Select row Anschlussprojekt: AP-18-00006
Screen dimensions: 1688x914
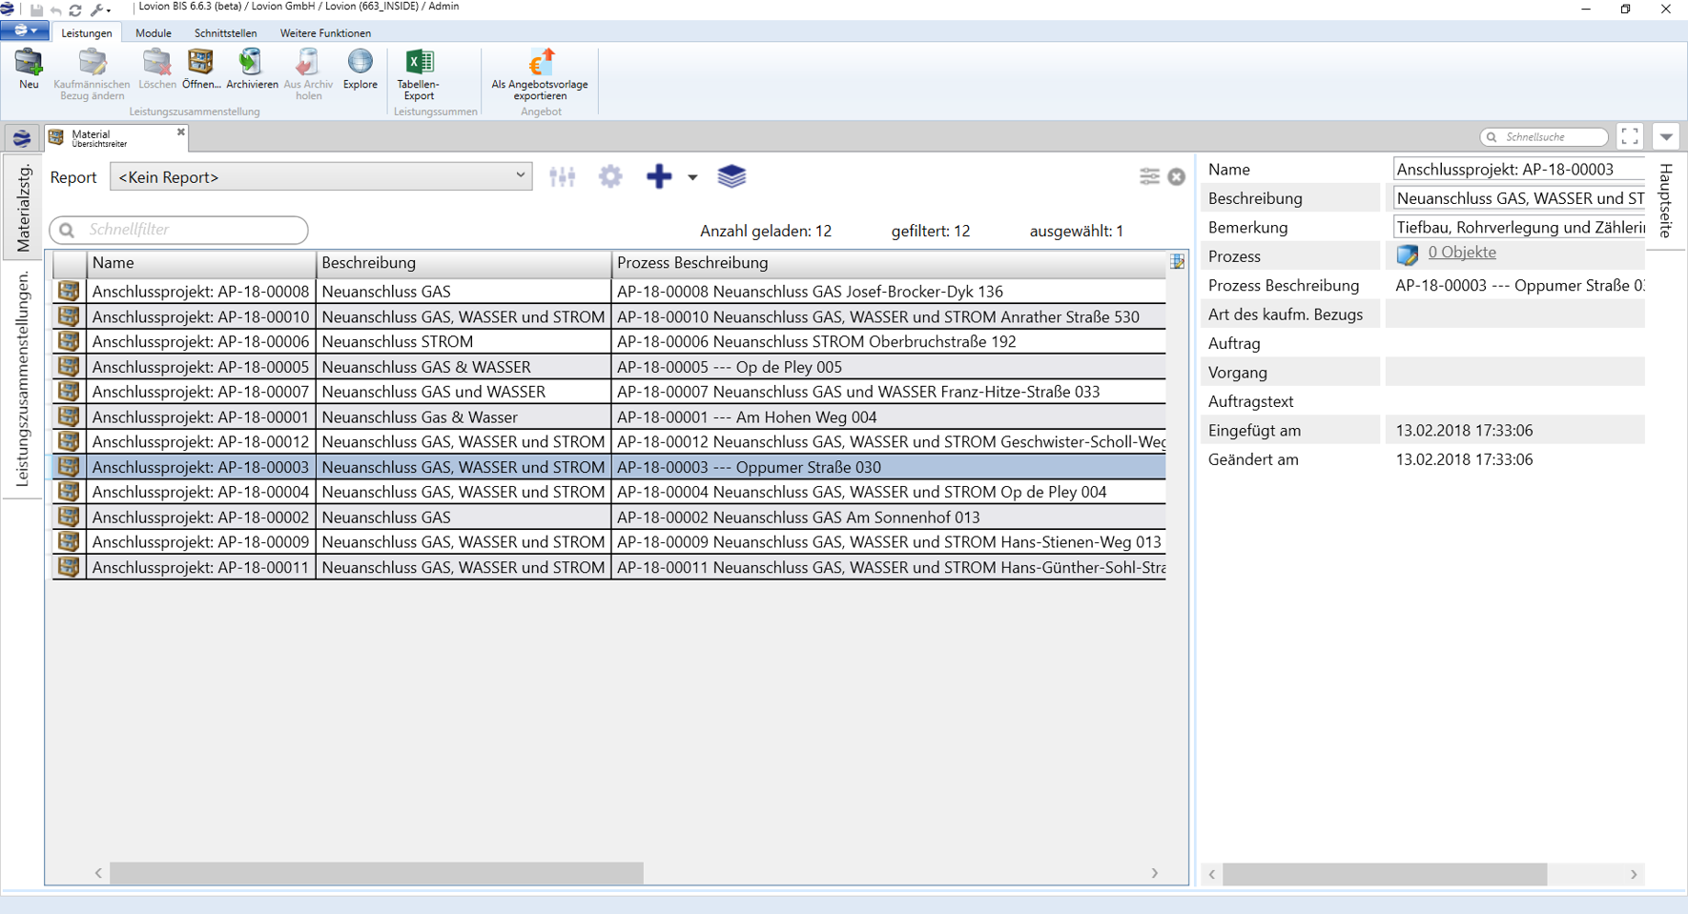[608, 341]
